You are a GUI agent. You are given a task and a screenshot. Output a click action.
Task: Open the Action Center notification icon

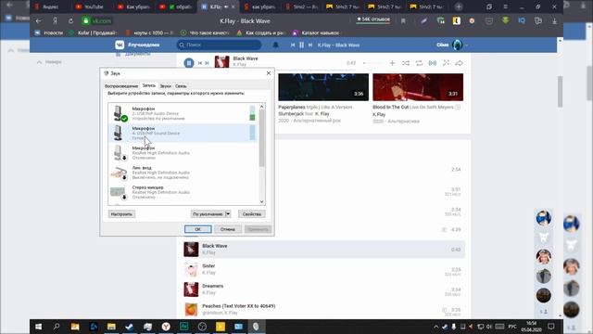pyautogui.click(x=551, y=327)
